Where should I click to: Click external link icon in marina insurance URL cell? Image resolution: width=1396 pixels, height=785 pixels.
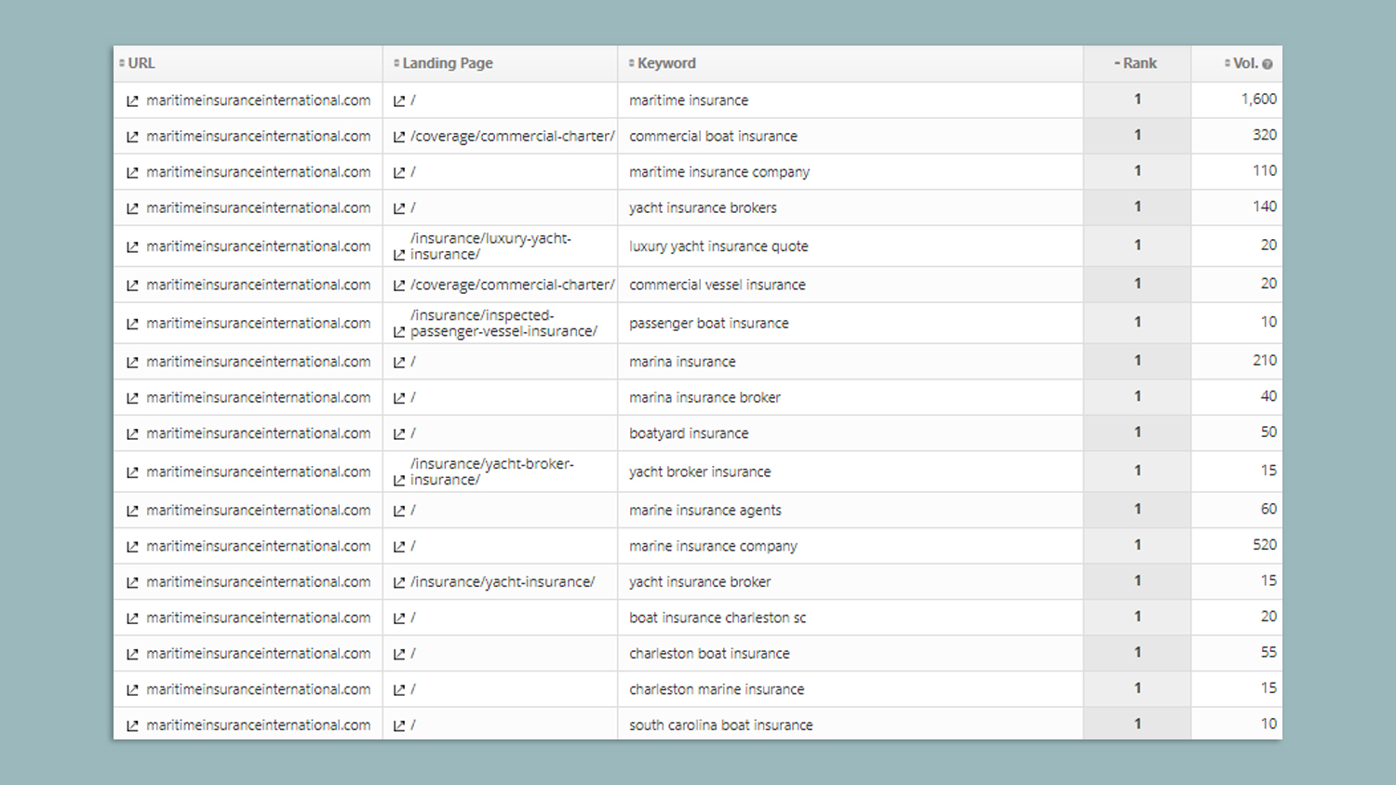pyautogui.click(x=132, y=362)
